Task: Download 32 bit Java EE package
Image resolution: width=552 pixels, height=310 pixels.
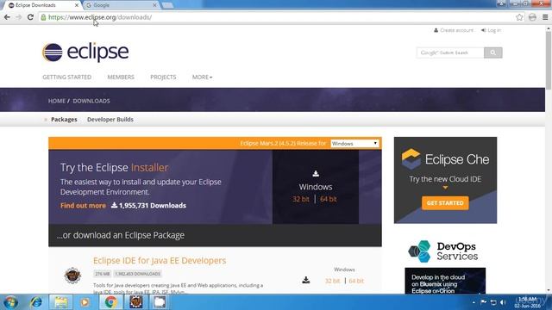Action: click(x=332, y=281)
